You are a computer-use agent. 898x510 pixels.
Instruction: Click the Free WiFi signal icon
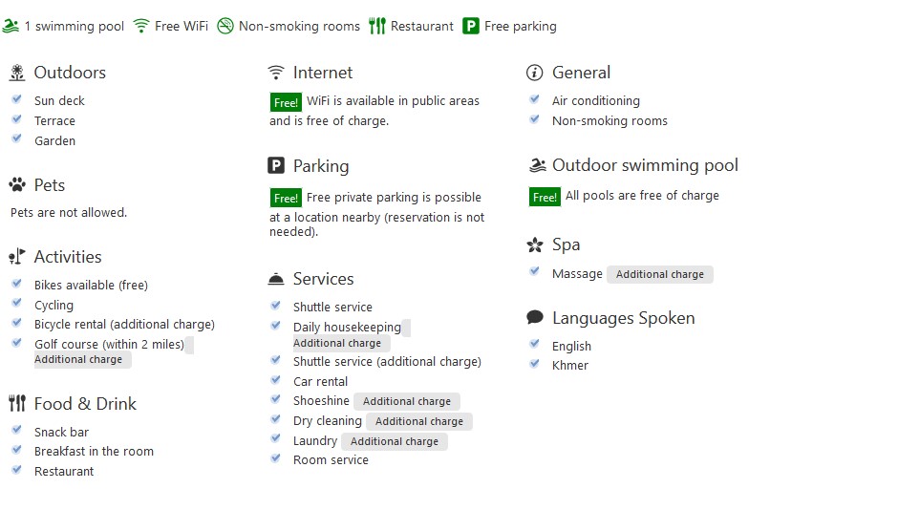(140, 26)
